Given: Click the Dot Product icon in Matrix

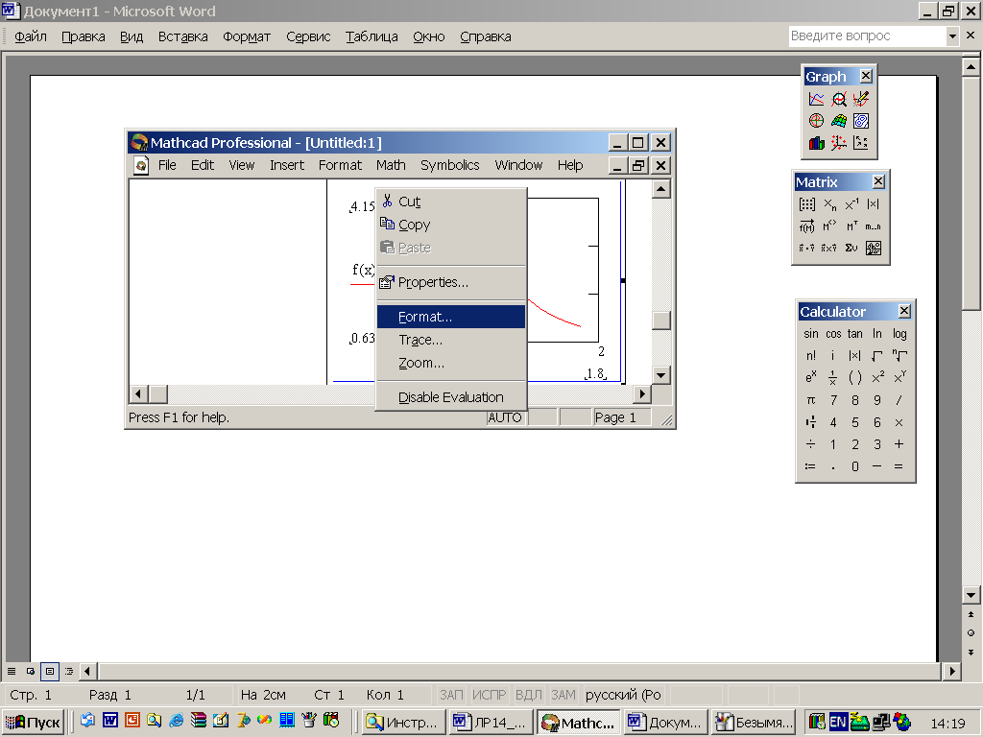Looking at the screenshot, I should pos(806,249).
